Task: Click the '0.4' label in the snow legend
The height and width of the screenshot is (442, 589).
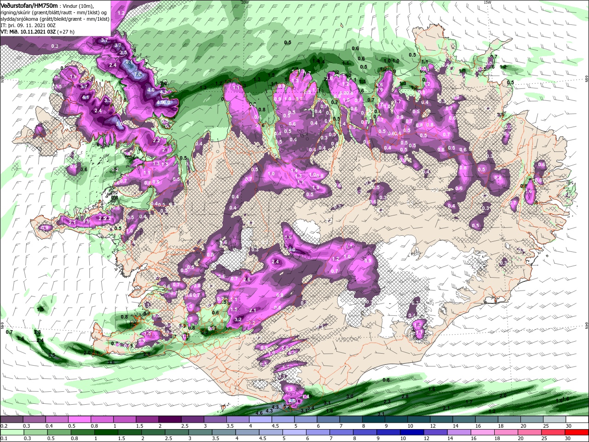Action: [49, 426]
